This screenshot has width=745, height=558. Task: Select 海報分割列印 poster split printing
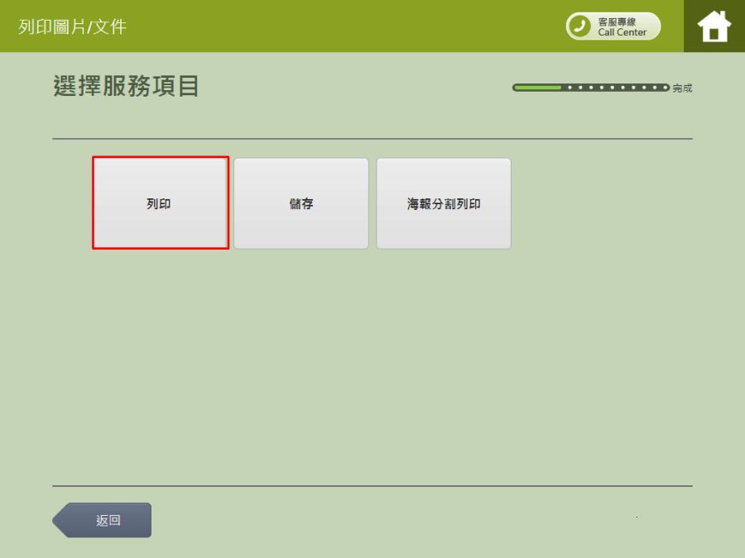click(444, 203)
